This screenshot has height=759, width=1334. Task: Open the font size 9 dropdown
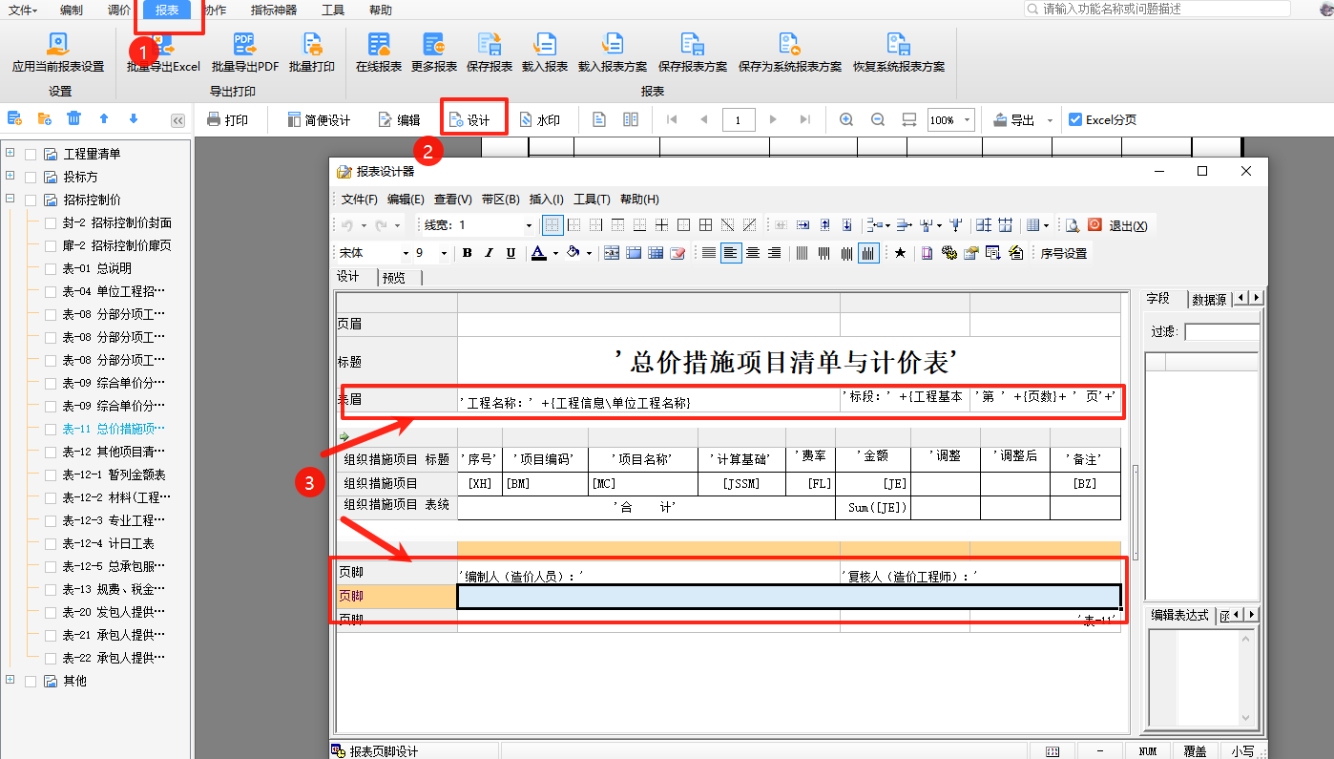444,253
